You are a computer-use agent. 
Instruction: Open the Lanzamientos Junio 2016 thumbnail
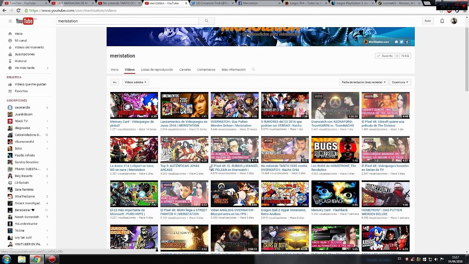point(184,105)
